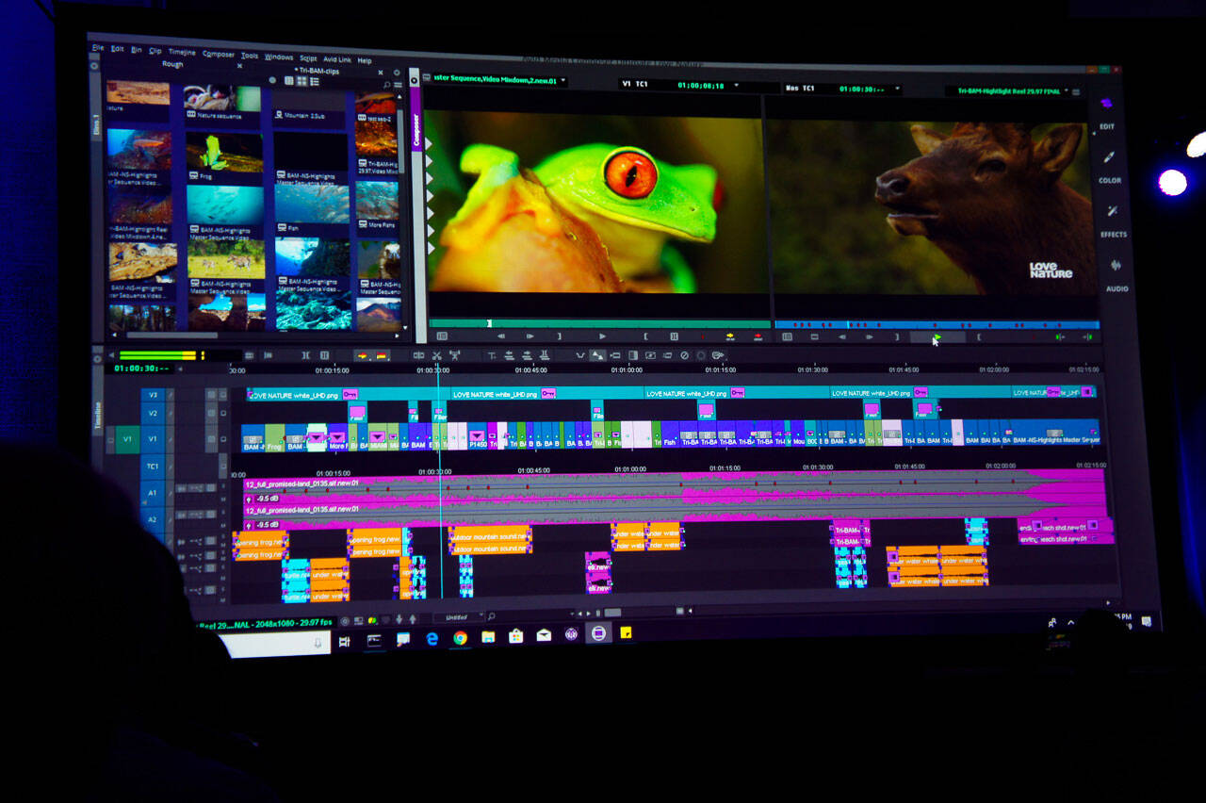
Task: Select the Nature sequence thumbnail
Action: pos(221,98)
